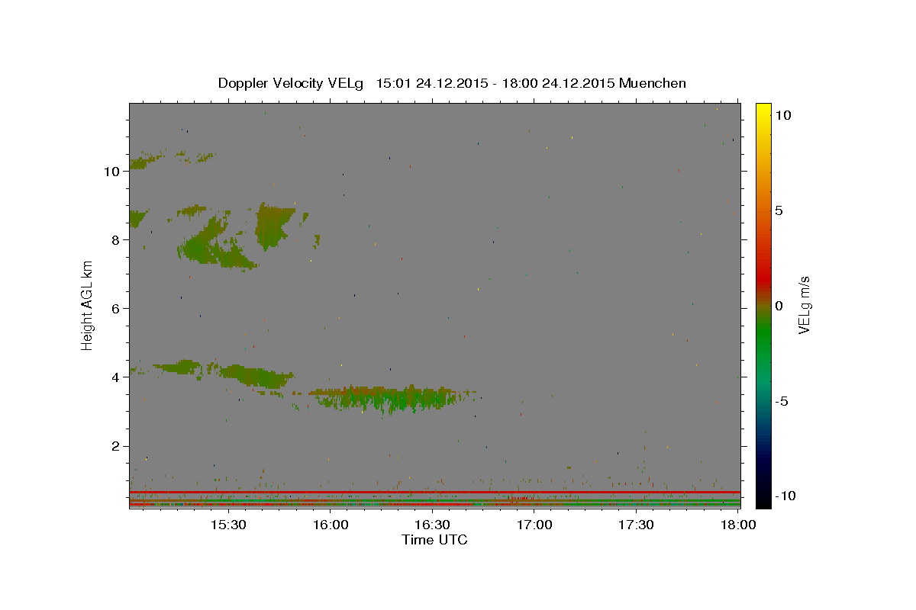This screenshot has height=610, width=916.
Task: Click the station name 'Muenchen' in the title
Action: (653, 83)
